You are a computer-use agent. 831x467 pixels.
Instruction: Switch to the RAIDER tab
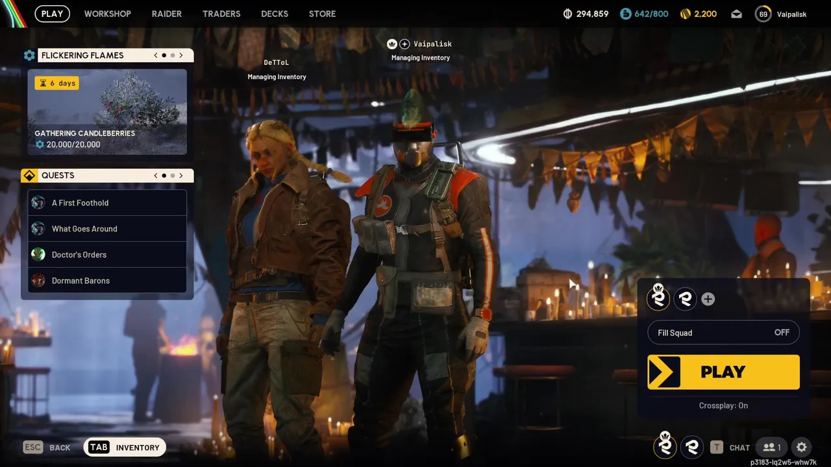pos(167,14)
